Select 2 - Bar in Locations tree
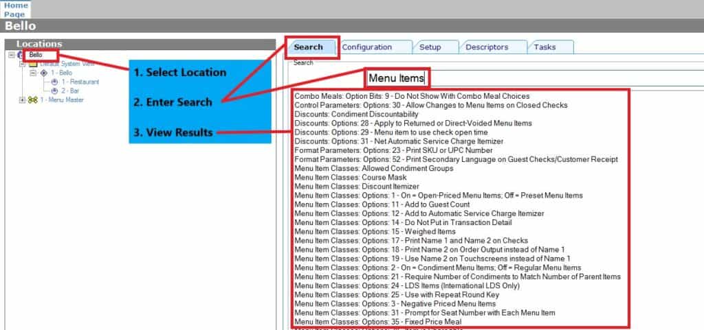Screen dimensions: 704x330 tap(70, 91)
